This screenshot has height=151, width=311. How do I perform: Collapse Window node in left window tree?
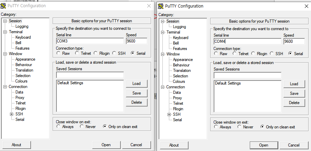[5, 54]
